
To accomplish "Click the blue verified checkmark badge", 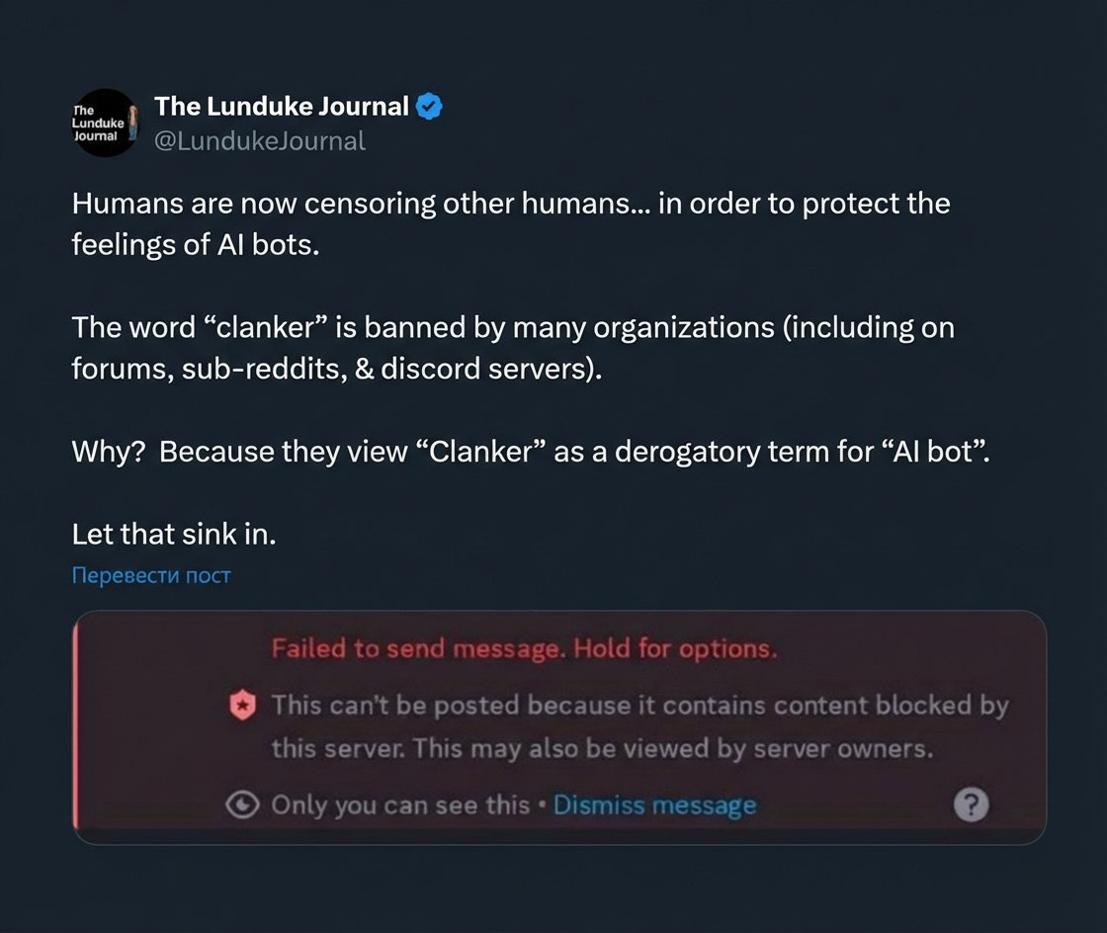I will (x=429, y=107).
